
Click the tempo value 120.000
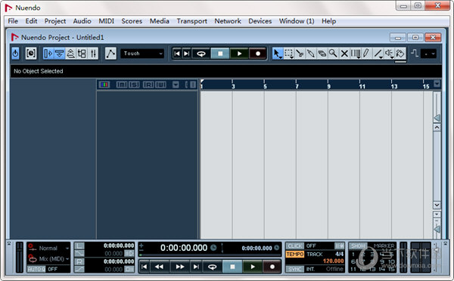click(x=333, y=261)
